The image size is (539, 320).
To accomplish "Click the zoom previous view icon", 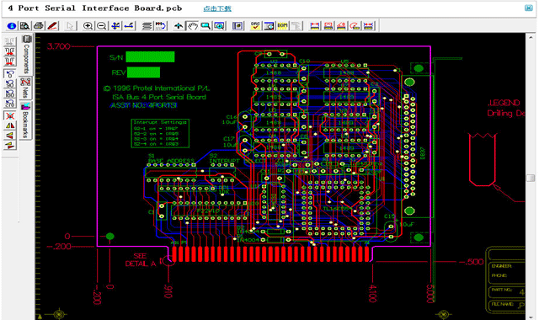I will (x=219, y=26).
